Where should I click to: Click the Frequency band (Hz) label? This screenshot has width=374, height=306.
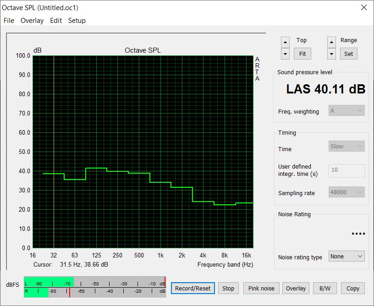pyautogui.click(x=225, y=264)
